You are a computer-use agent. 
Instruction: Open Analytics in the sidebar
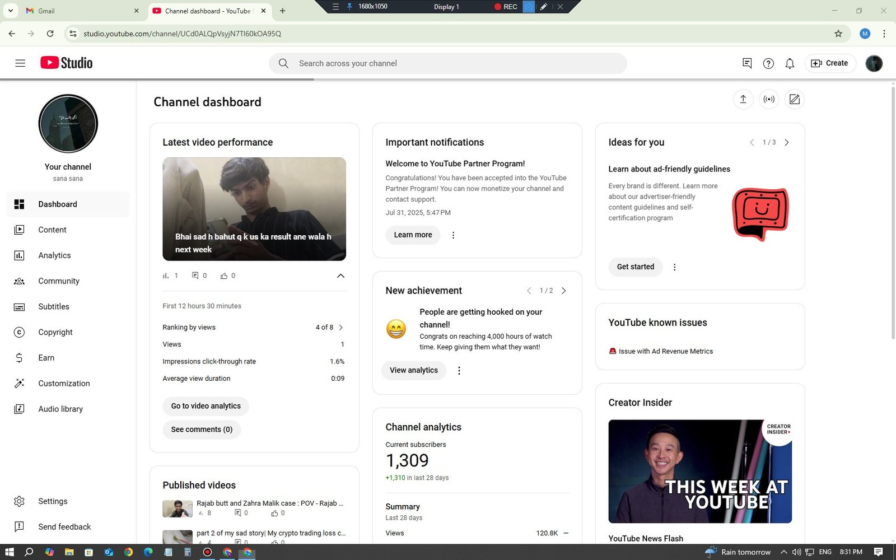point(68,255)
